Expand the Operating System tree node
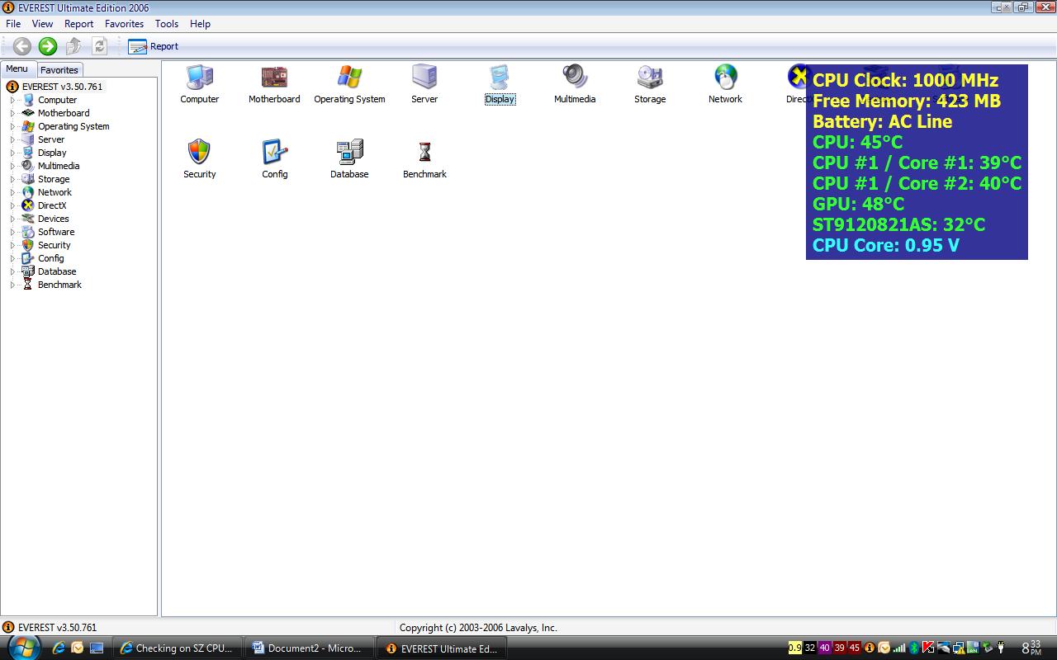This screenshot has width=1057, height=660. click(12, 126)
